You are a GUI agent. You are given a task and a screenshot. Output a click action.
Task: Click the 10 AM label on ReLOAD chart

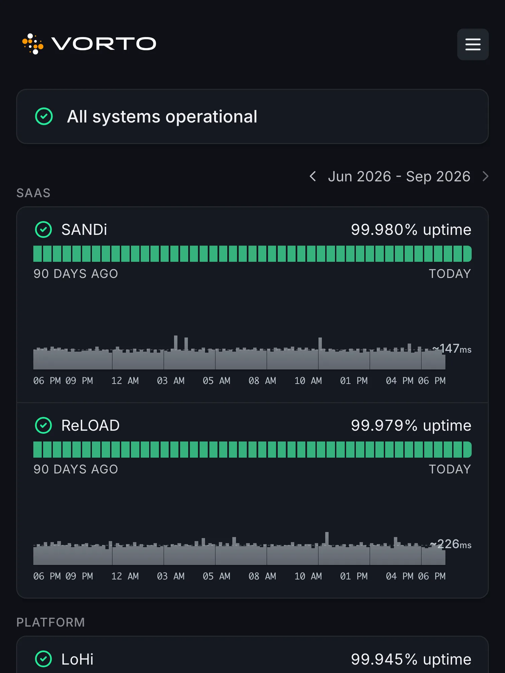pos(308,576)
